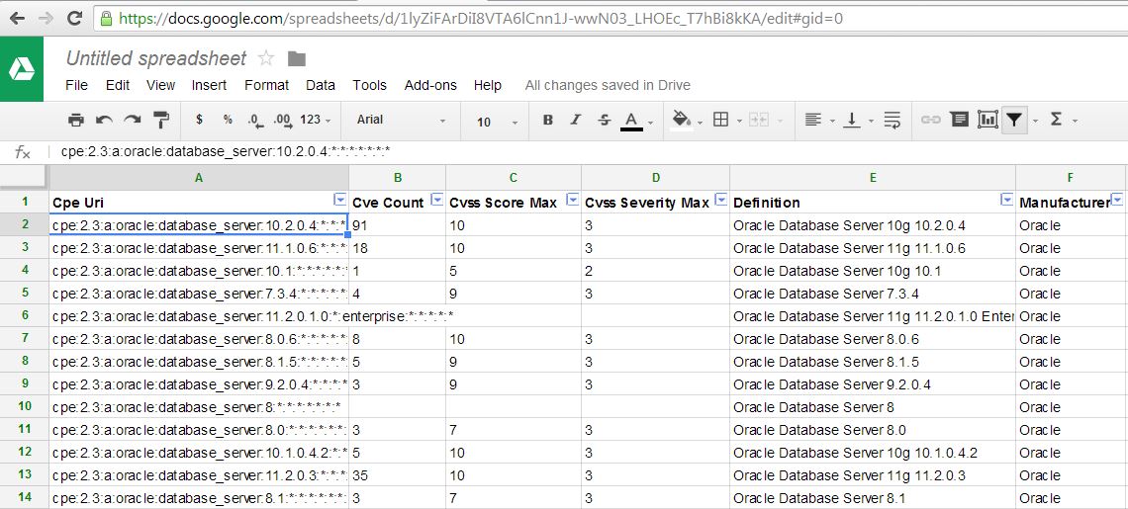Toggle italic formatting

tap(576, 120)
